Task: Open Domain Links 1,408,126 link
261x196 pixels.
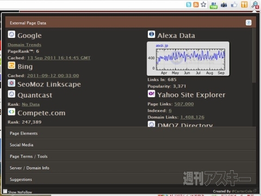Action: (x=192, y=117)
